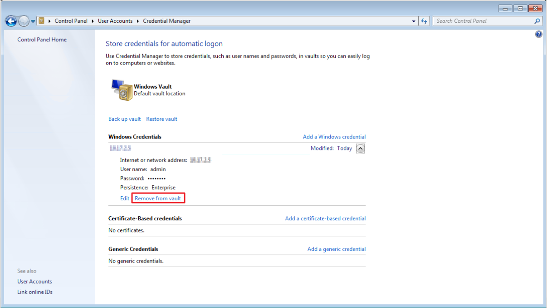This screenshot has width=547, height=308.
Task: Click the Control Panel address bar icon
Action: pyautogui.click(x=42, y=21)
